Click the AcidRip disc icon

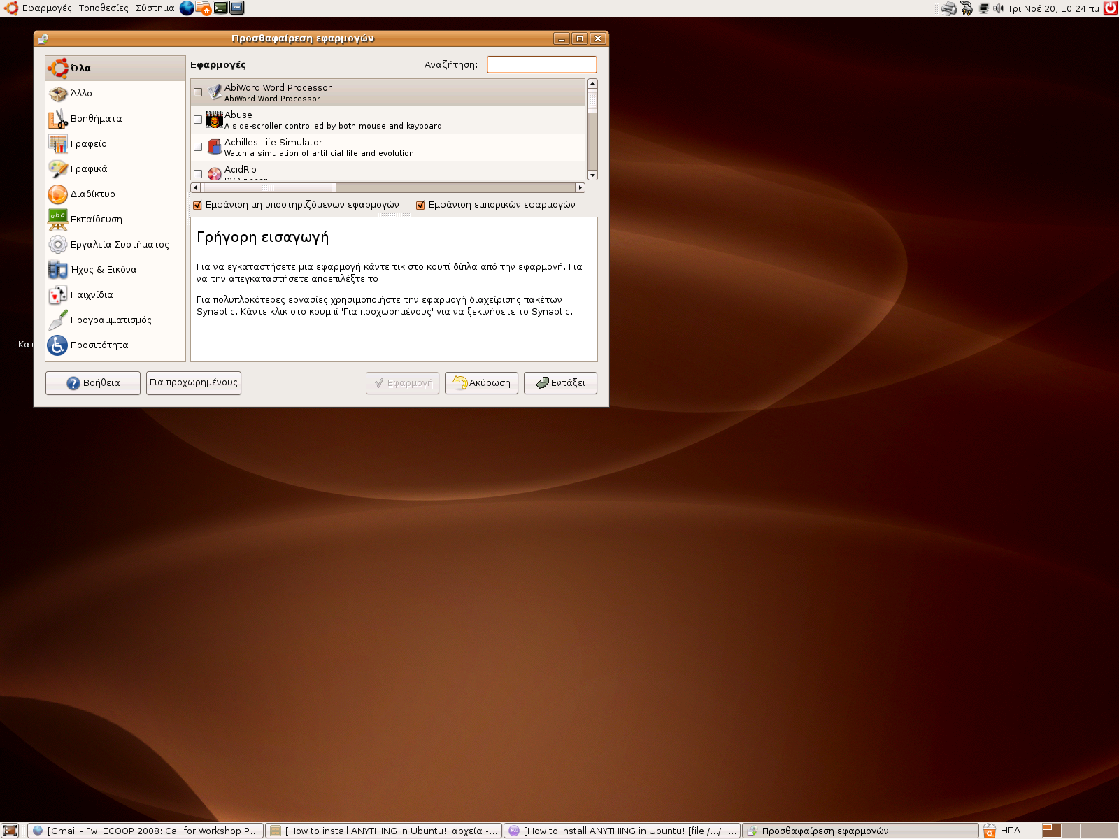click(215, 173)
